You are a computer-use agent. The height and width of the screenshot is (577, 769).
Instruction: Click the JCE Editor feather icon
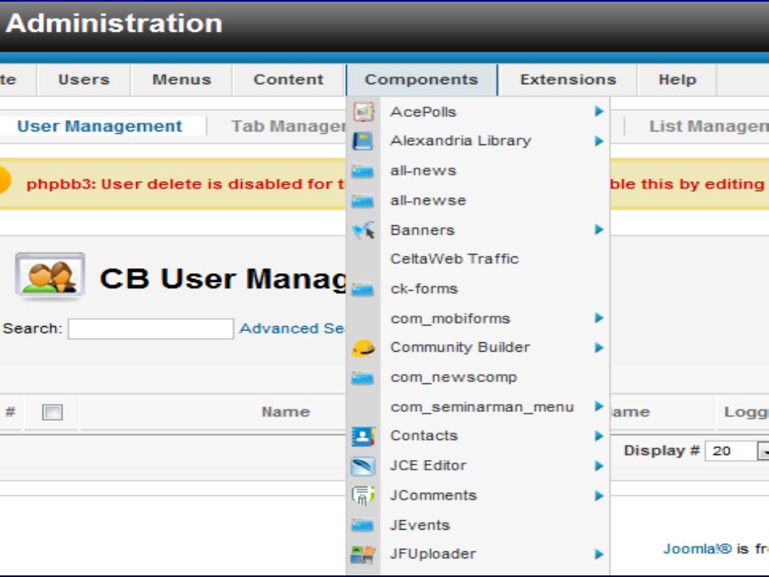pos(364,466)
